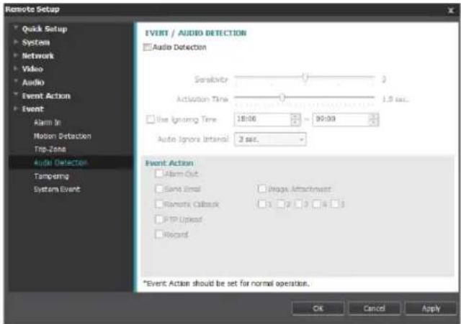Open the Trip-Zone settings page
The width and height of the screenshot is (461, 324).
coord(50,149)
